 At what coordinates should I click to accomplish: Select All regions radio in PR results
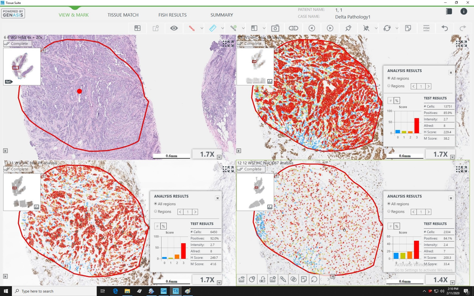pyautogui.click(x=156, y=204)
